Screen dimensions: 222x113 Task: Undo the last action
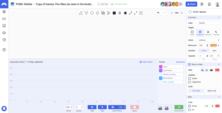coord(158,13)
